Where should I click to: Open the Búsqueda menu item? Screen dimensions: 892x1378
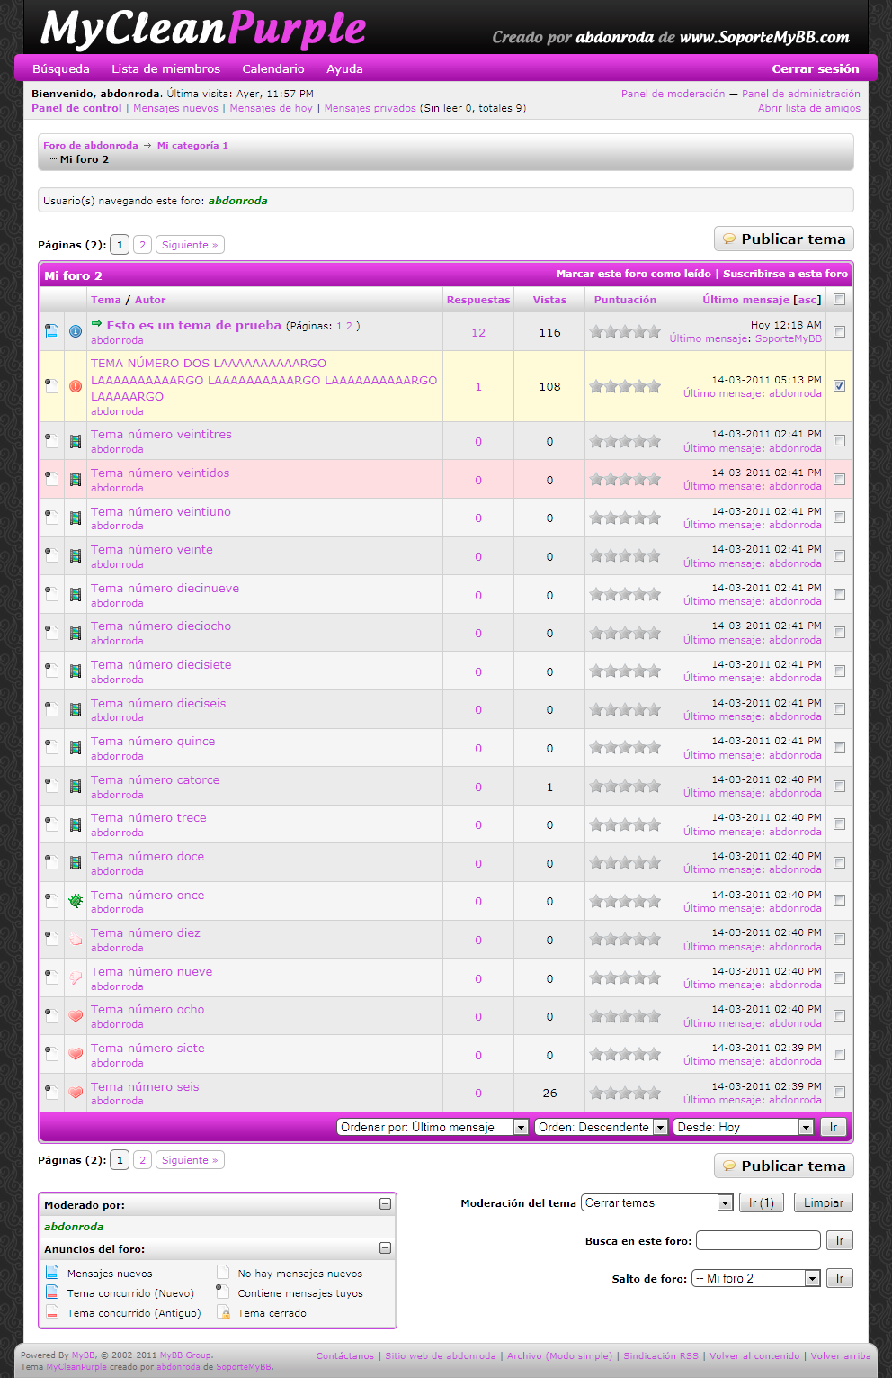click(x=61, y=68)
